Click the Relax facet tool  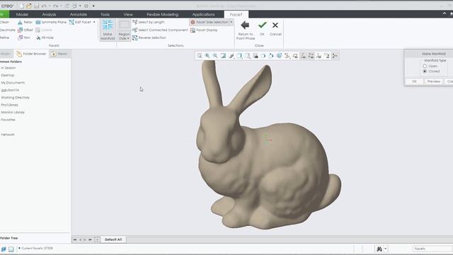pyautogui.click(x=25, y=22)
